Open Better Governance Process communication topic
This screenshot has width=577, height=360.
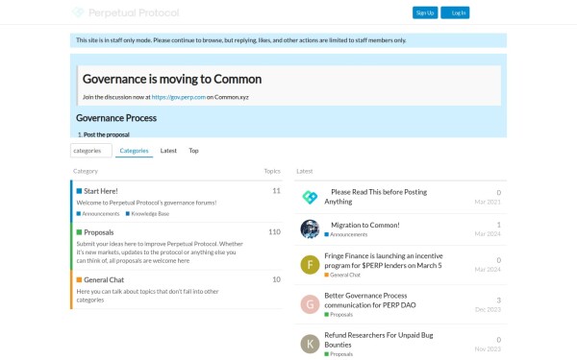pyautogui.click(x=370, y=300)
